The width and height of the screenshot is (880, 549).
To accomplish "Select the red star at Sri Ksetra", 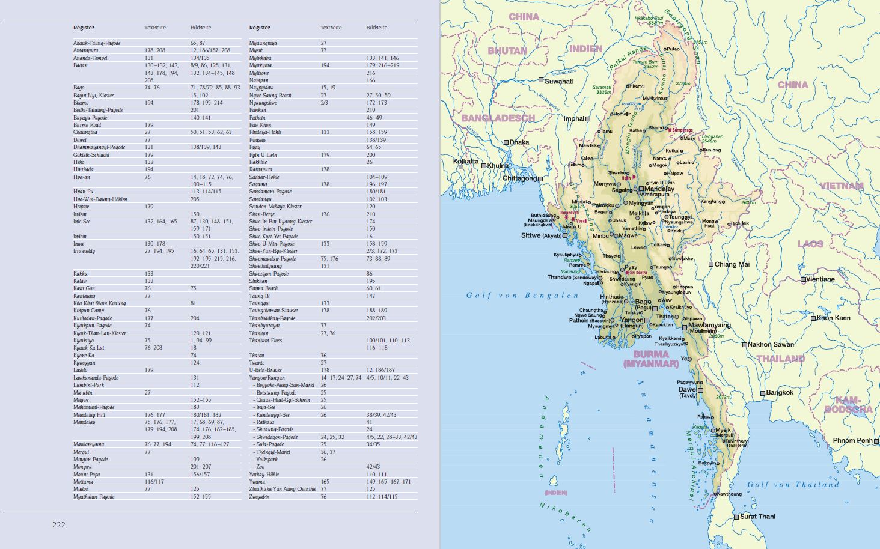I will click(x=625, y=273).
